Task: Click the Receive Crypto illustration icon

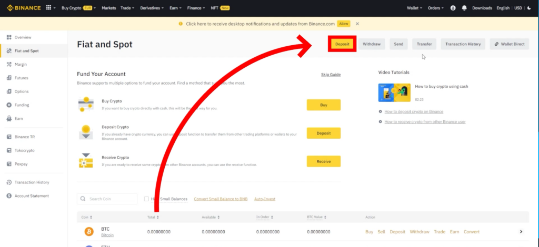Action: (x=86, y=161)
